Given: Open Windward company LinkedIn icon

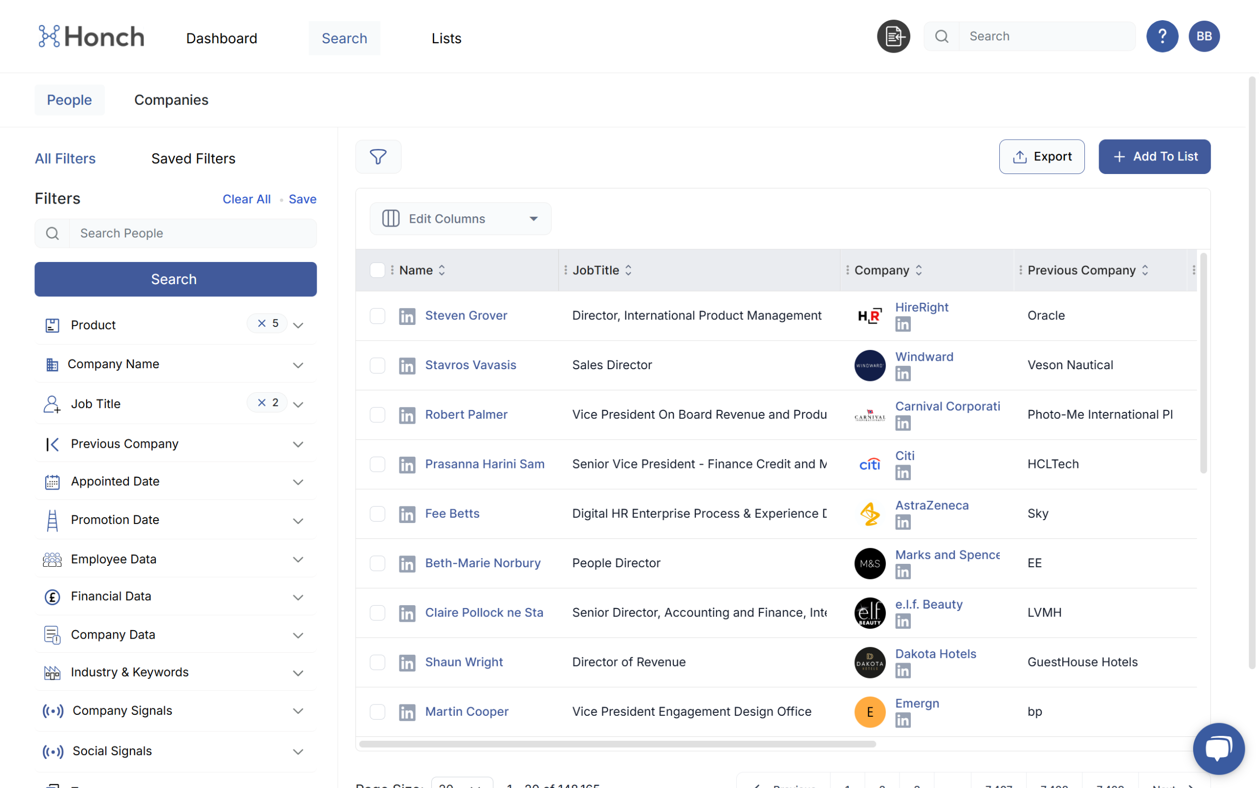Looking at the screenshot, I should tap(902, 374).
